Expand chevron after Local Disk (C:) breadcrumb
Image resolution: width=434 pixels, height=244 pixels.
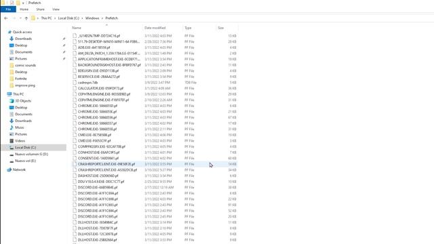[82, 18]
